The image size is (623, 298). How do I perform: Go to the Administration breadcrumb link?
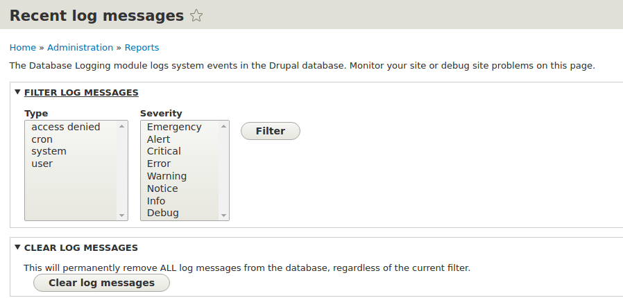coord(80,48)
